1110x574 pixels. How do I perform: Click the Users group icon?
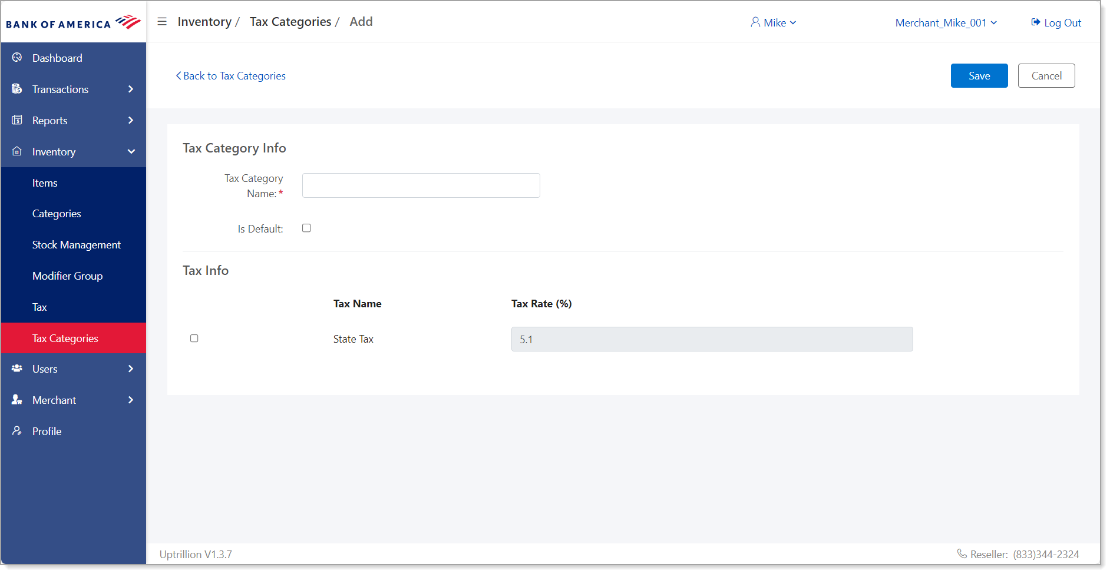[x=17, y=369]
